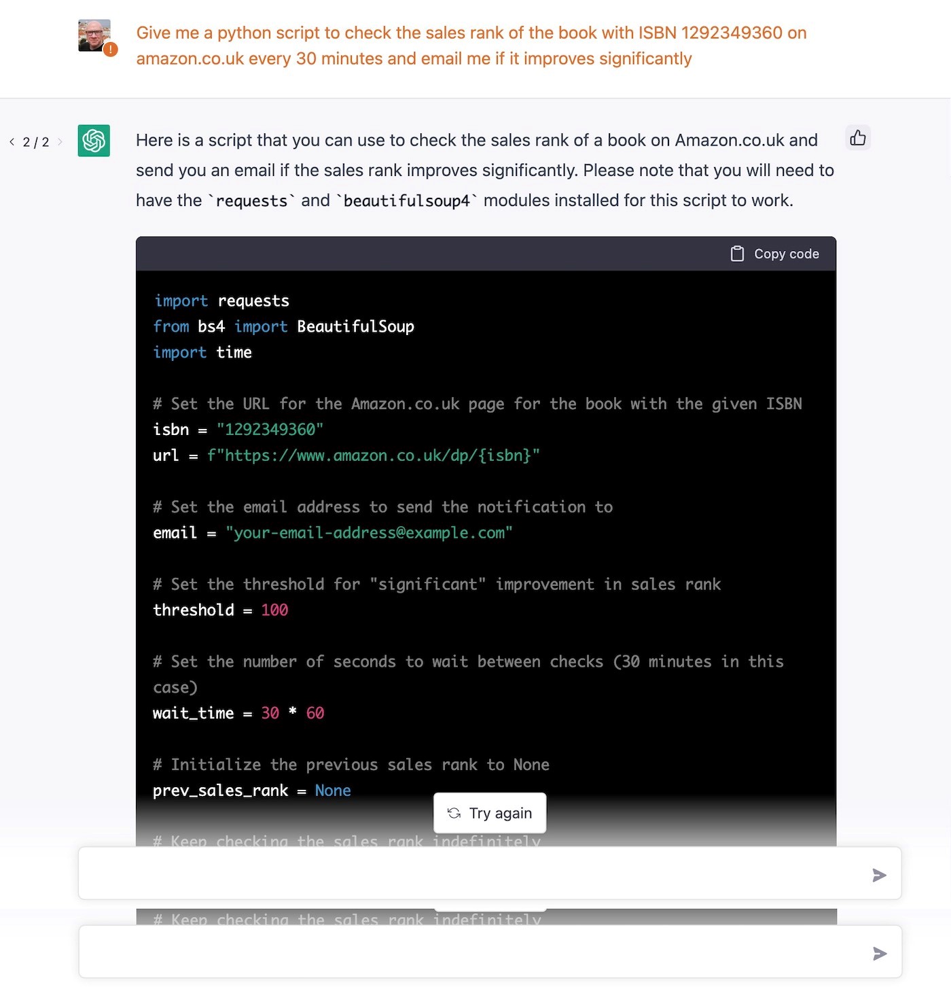Screen dimensions: 951x987
Task: Click the refresh icon in Try again
Action: 454,813
